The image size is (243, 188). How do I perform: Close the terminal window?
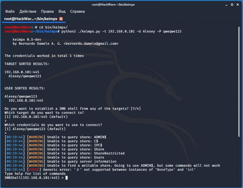point(238,5)
